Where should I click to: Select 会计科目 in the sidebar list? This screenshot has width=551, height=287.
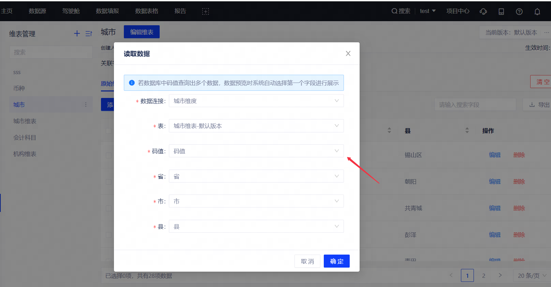point(25,138)
